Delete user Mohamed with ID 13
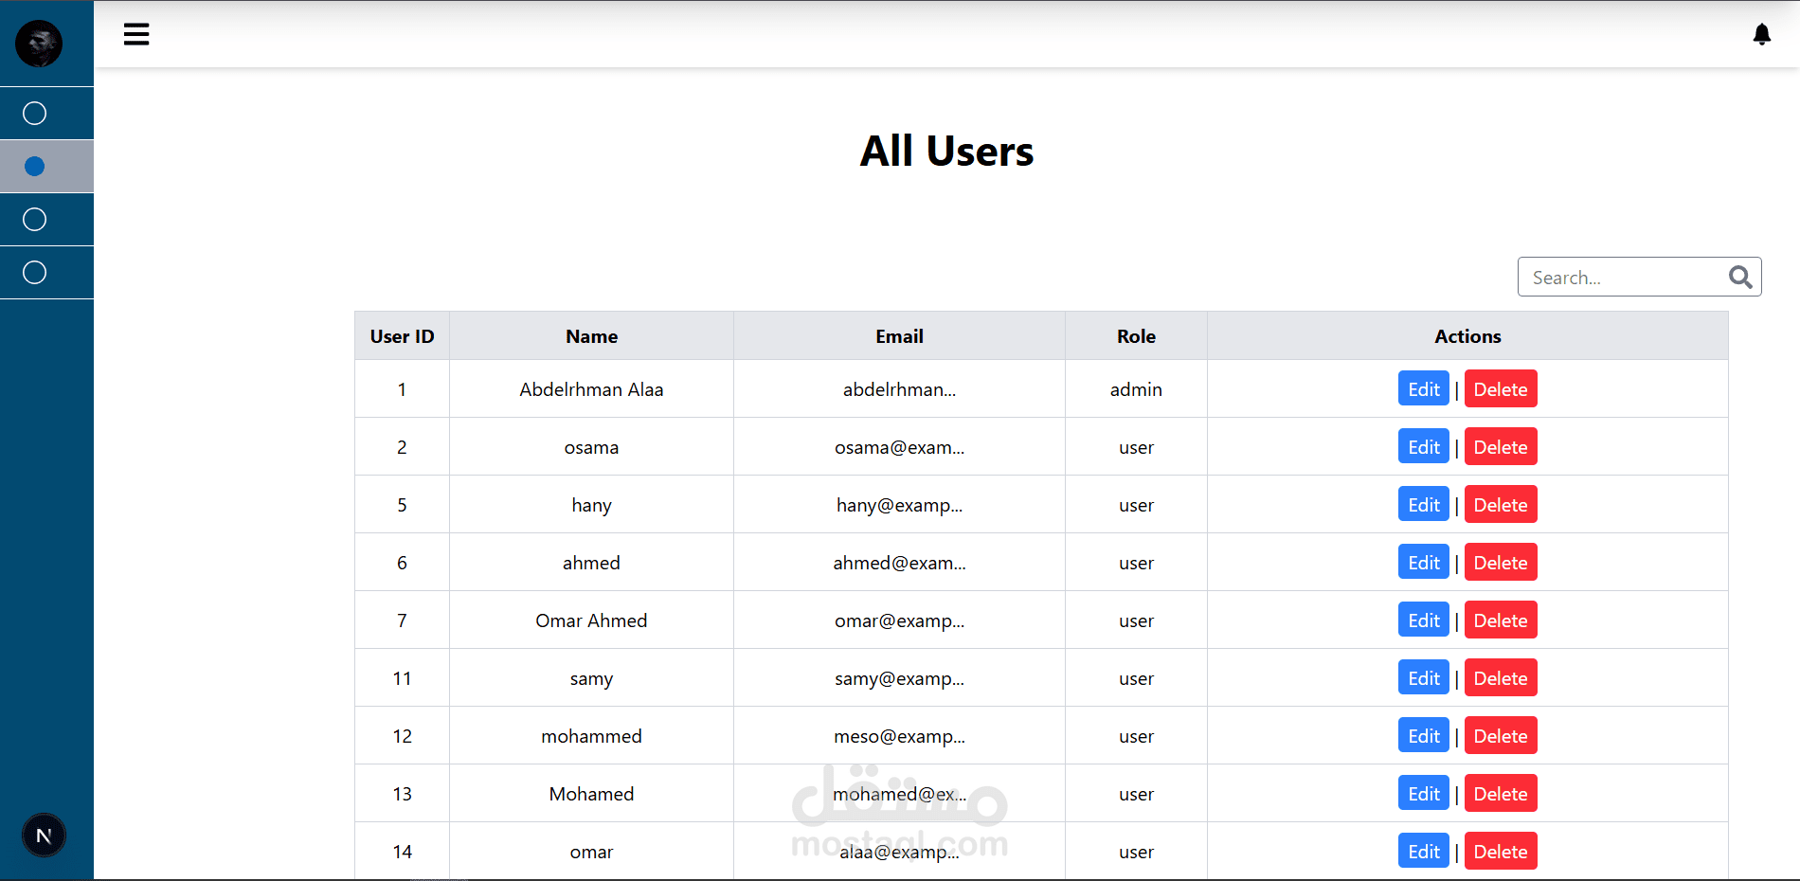 (x=1500, y=794)
